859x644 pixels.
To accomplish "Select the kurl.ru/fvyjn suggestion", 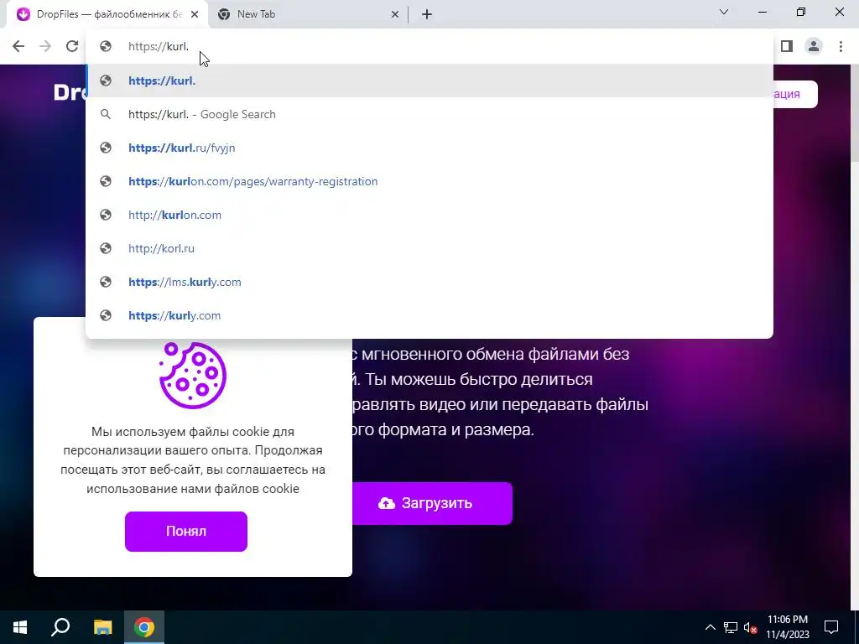I will coord(429,148).
